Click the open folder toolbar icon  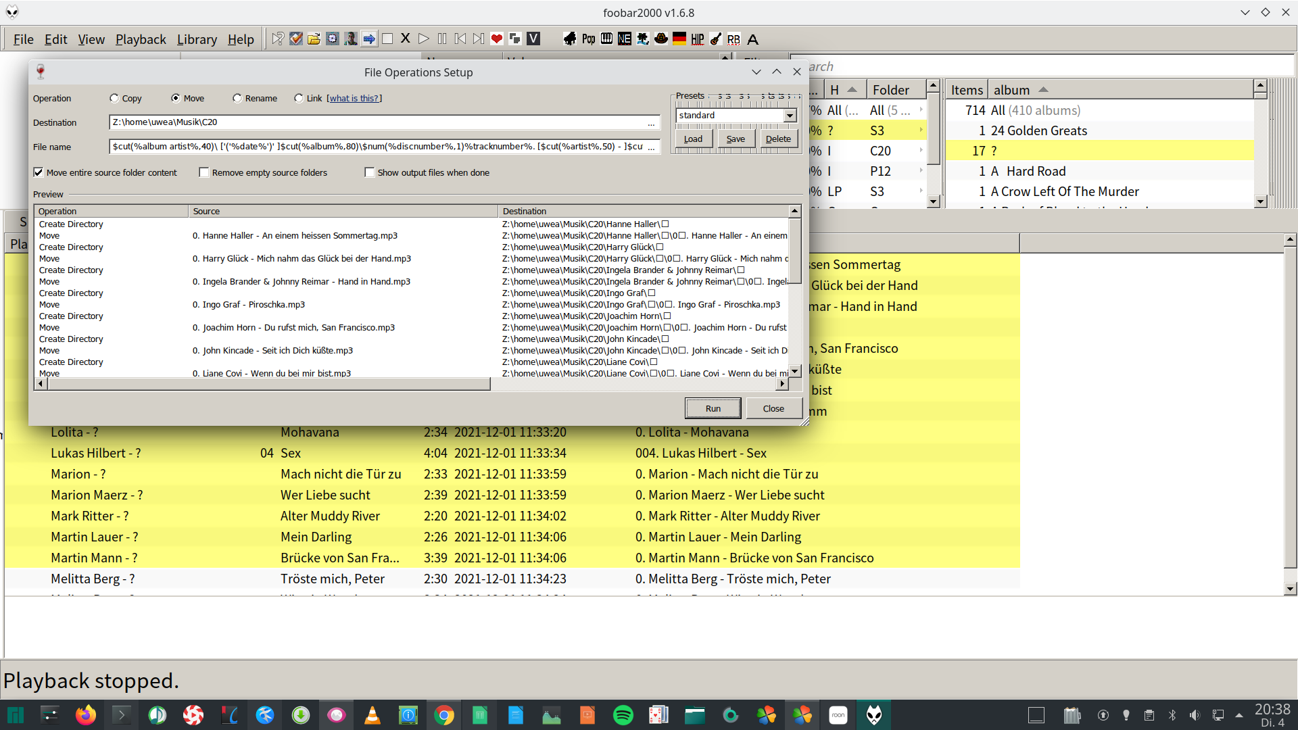[x=314, y=39]
